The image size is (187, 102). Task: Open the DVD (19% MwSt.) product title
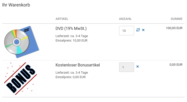pos(71,29)
